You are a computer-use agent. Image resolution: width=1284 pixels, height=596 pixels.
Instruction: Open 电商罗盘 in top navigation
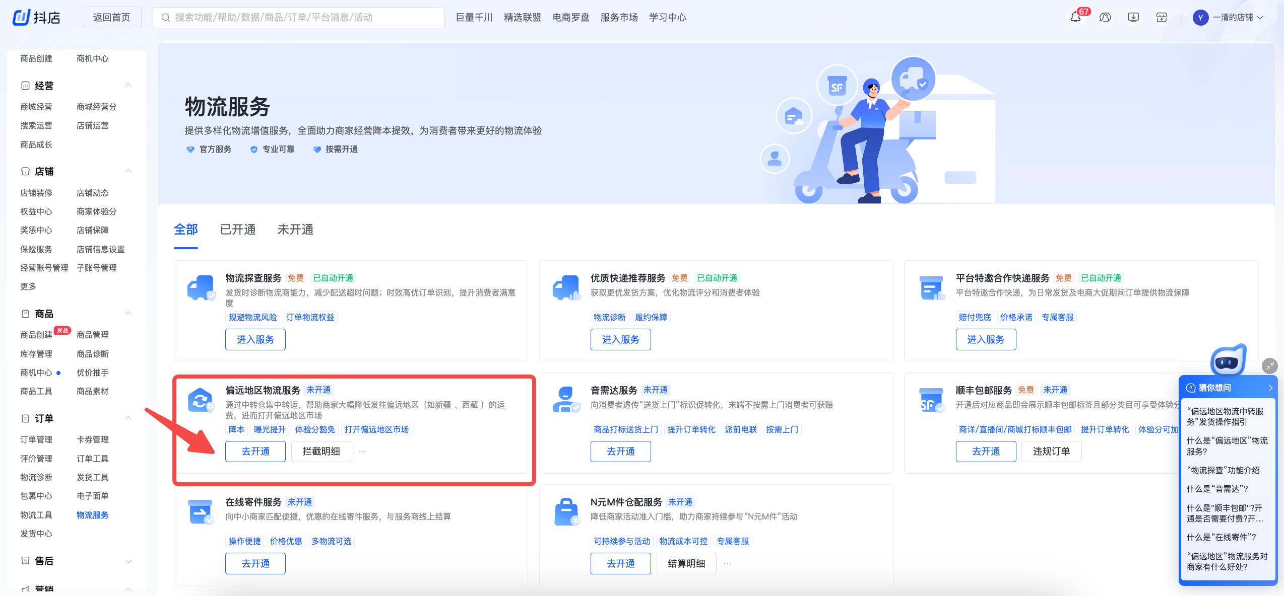(x=571, y=18)
